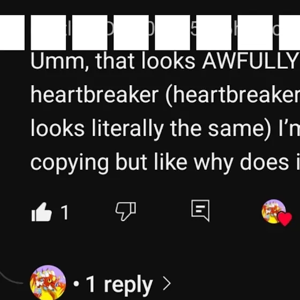Viewport: 300px width, 300px height.
Task: Click the red heart on creator avatar
Action: pyautogui.click(x=285, y=219)
